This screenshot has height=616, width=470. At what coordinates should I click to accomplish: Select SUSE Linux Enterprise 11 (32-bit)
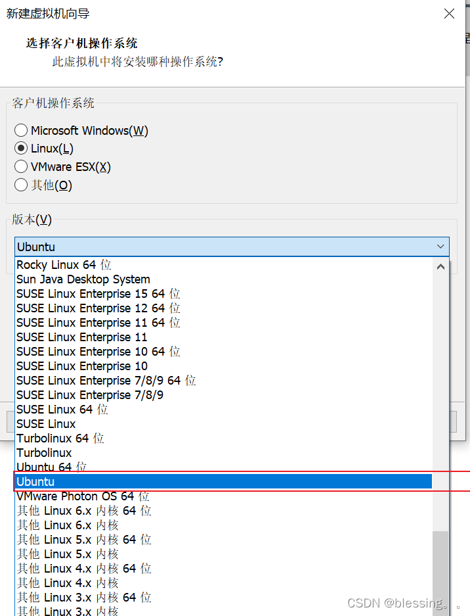[224, 337]
